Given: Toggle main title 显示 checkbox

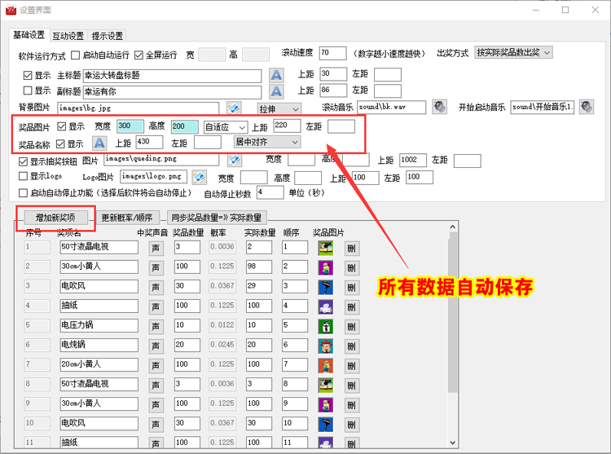Looking at the screenshot, I should coord(27,75).
